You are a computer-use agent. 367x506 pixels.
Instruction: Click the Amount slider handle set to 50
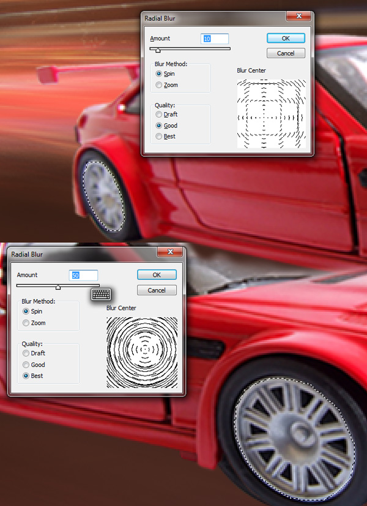pos(58,287)
